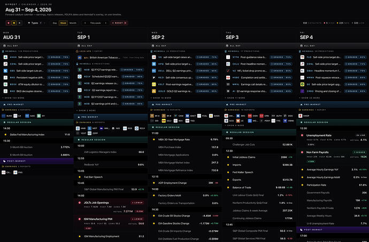369x242 pixels.
Task: Click STTK Post-guidance raise Graded badge
Action: coord(281,57)
